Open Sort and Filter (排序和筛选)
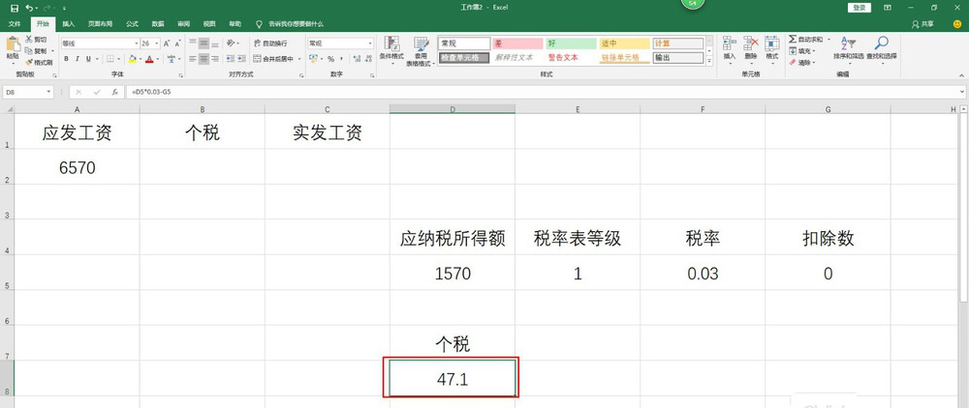969x408 pixels. pyautogui.click(x=847, y=48)
